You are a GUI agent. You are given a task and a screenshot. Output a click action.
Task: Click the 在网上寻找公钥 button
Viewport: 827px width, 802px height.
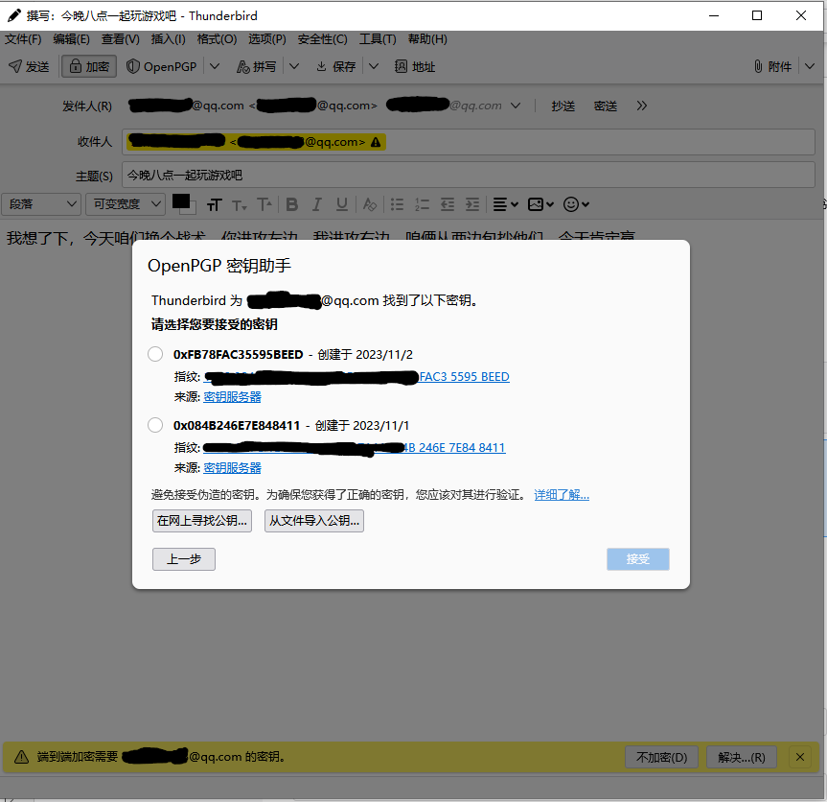(x=203, y=521)
